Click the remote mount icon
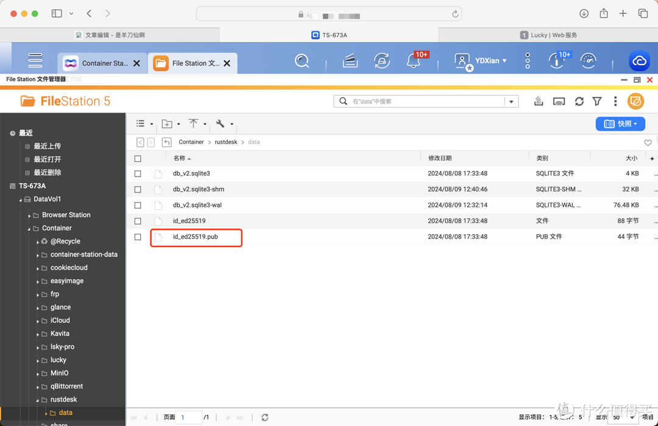 [559, 102]
